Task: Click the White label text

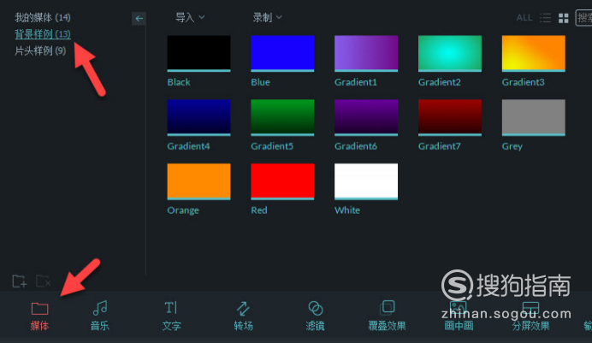Action: coord(347,210)
